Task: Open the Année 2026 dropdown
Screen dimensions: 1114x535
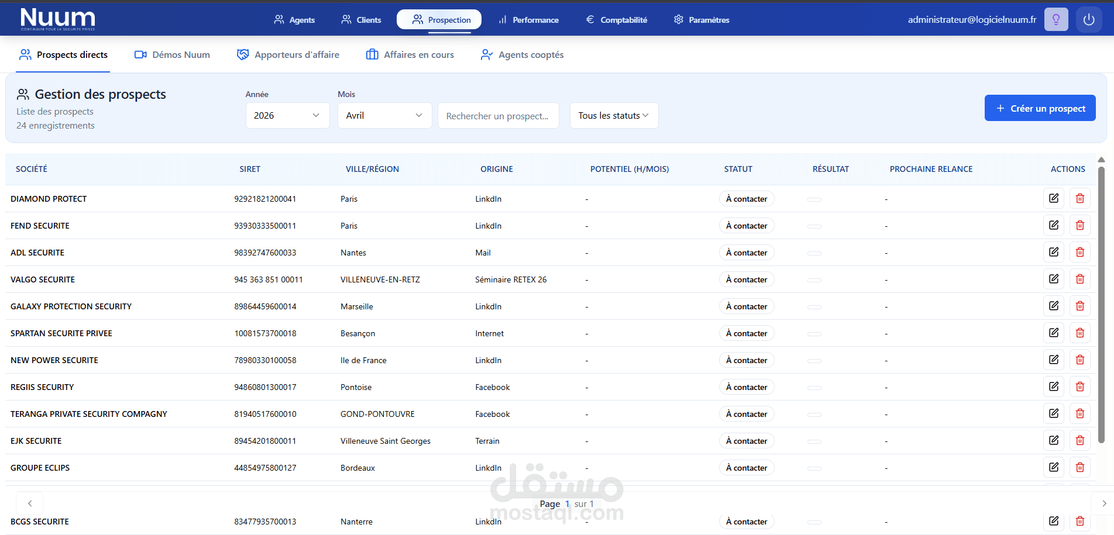Action: [x=287, y=115]
